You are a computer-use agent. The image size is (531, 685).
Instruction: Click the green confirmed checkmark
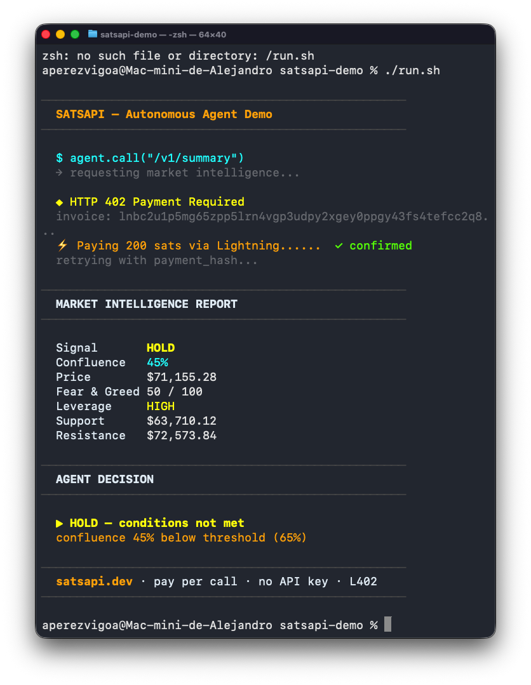340,246
